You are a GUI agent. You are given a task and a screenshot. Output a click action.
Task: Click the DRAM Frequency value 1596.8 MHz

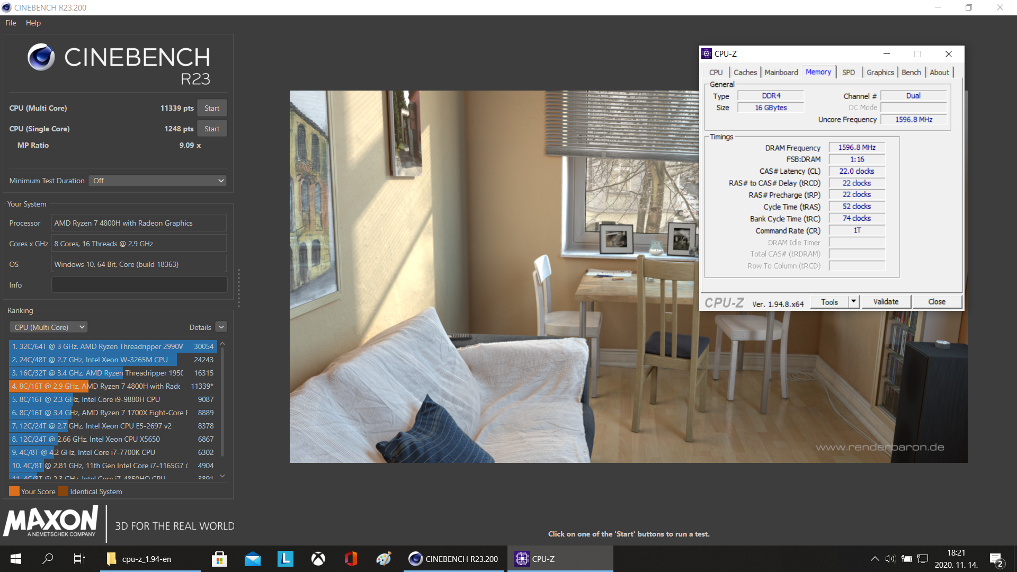pyautogui.click(x=857, y=148)
